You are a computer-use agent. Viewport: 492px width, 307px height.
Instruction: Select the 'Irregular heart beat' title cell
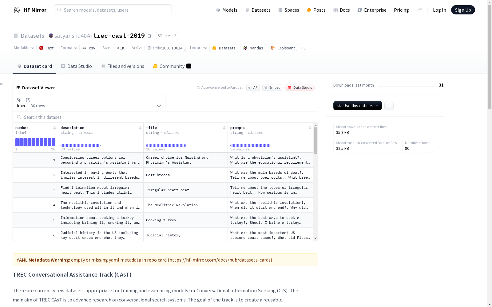tap(186, 190)
